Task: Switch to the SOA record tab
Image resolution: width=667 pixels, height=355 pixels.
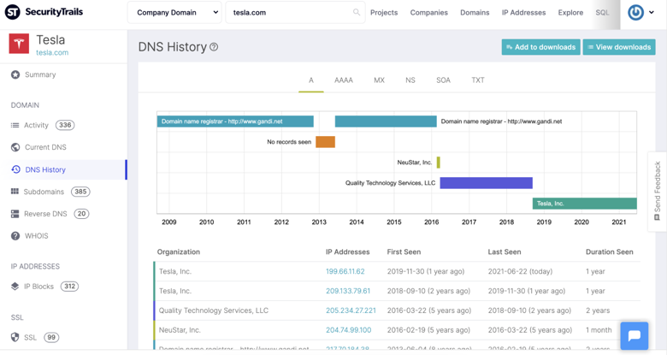Action: click(x=443, y=80)
